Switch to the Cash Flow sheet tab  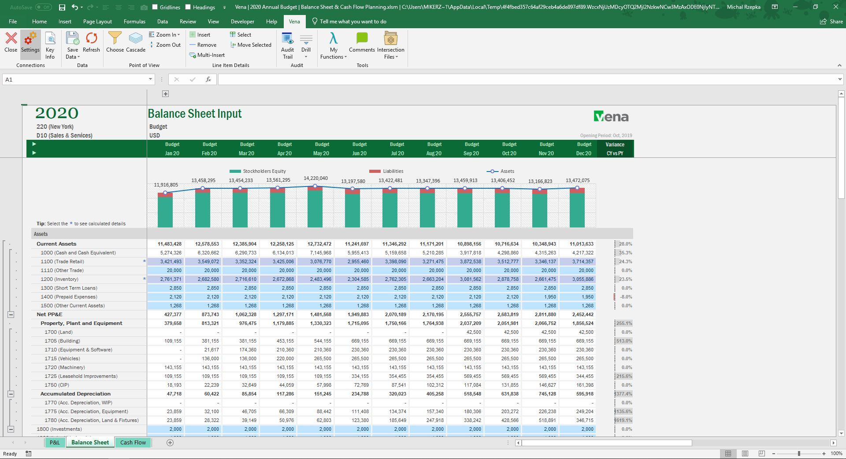(x=133, y=442)
